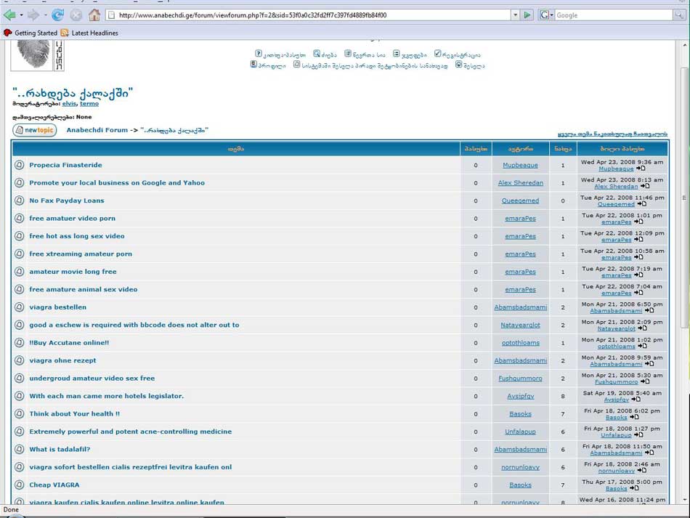The height and width of the screenshot is (518, 690).
Task: Open the Google search engine selector dropdown
Action: coord(545,15)
